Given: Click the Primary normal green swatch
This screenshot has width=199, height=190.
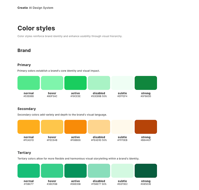Looking at the screenshot, I should pos(29,83).
